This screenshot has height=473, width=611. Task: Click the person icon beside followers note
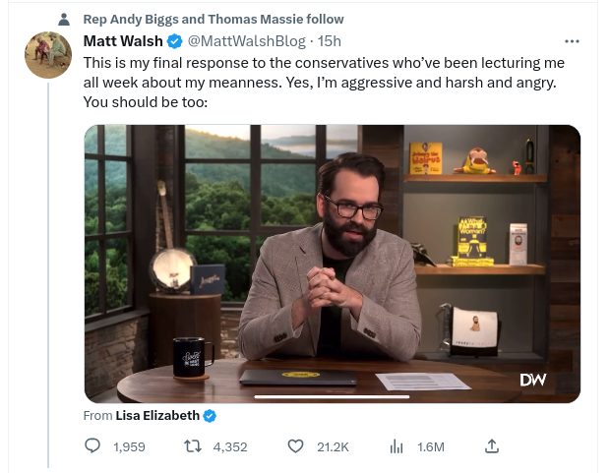click(64, 19)
